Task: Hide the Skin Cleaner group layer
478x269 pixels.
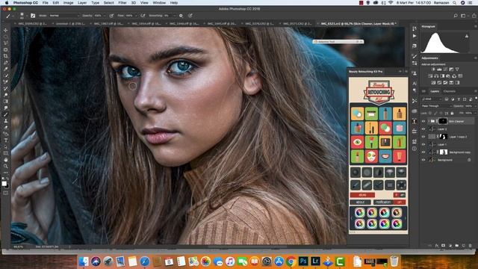Action: coord(423,121)
